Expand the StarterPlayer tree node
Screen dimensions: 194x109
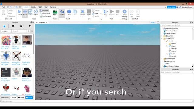point(162,58)
